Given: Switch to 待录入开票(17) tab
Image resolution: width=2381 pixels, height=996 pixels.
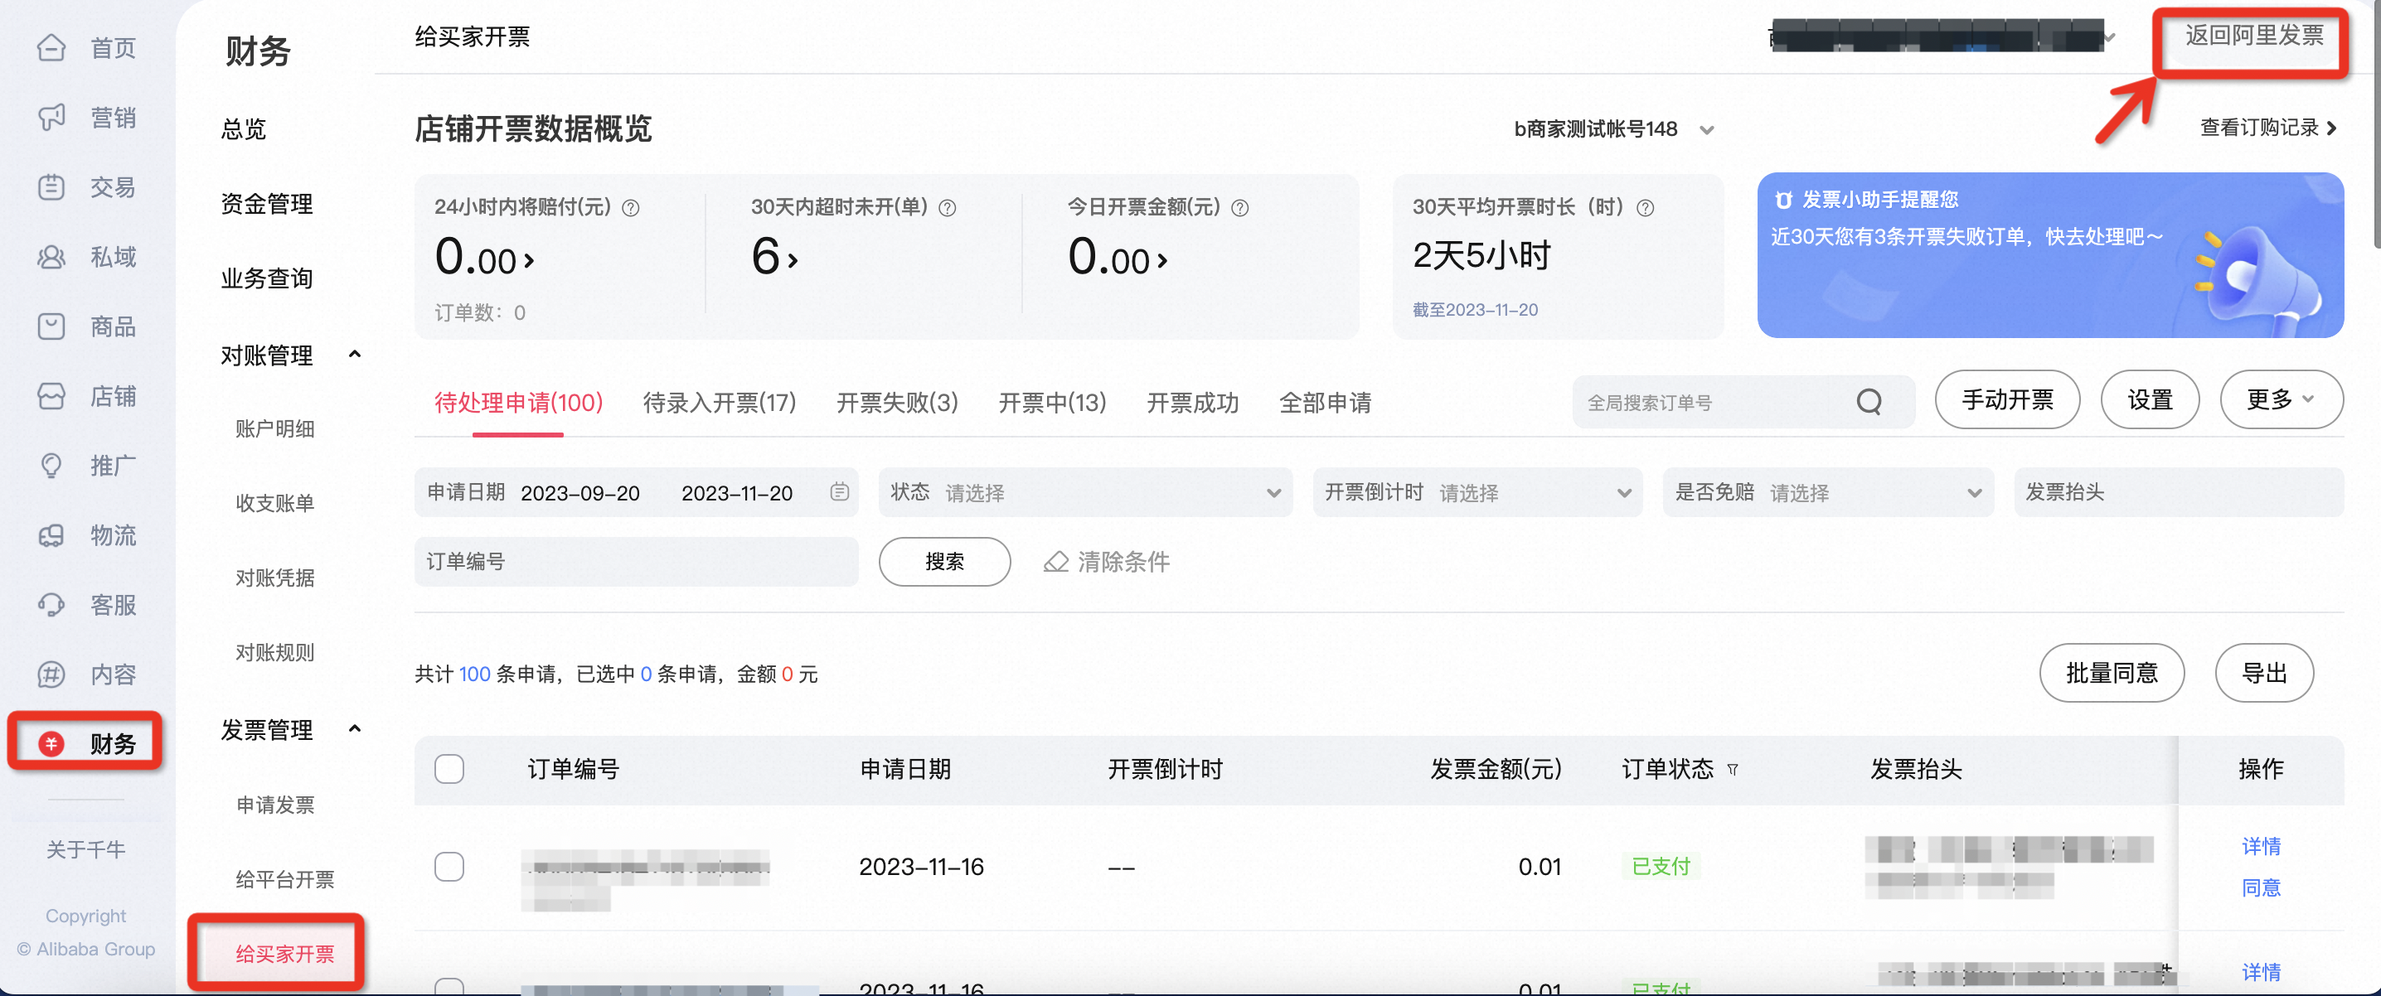Looking at the screenshot, I should [x=719, y=403].
